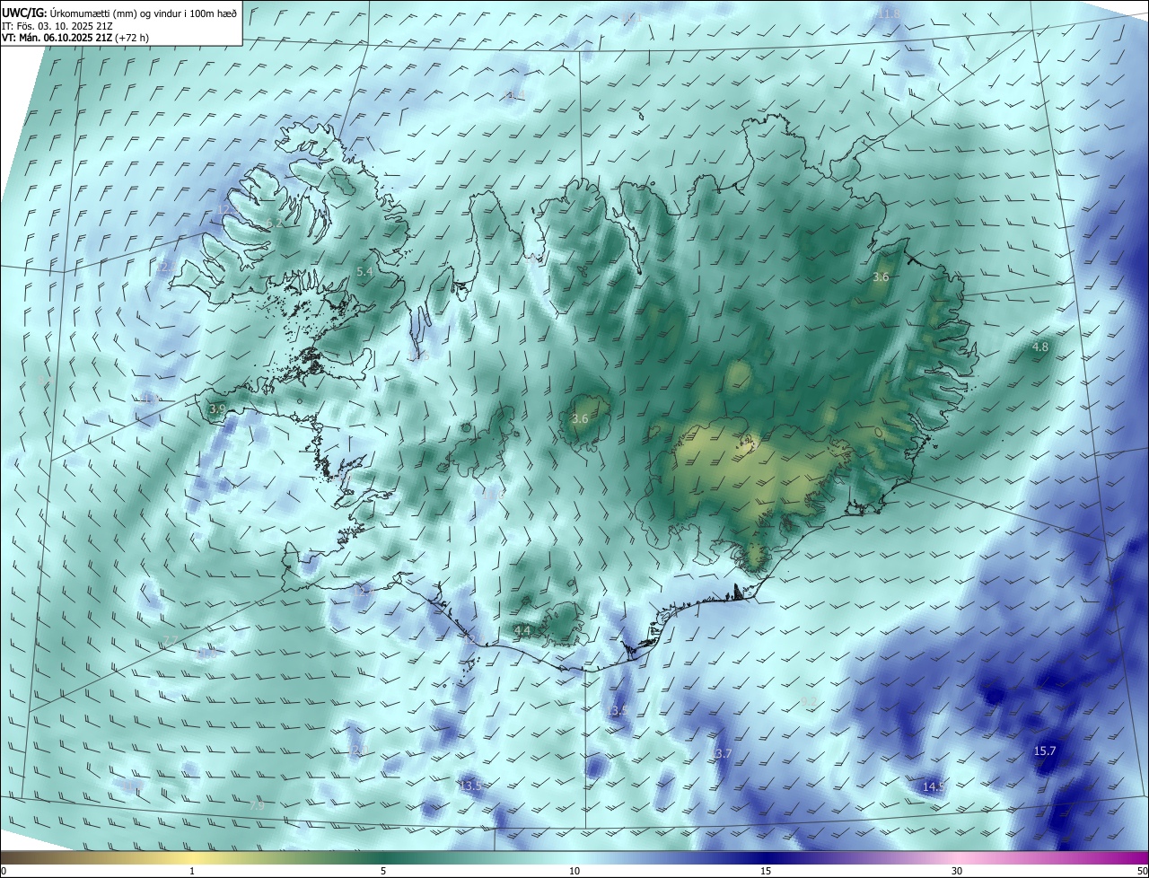Click the 5.4 value in the Westfjords
Viewport: 1149px width, 878px height.
pos(364,271)
